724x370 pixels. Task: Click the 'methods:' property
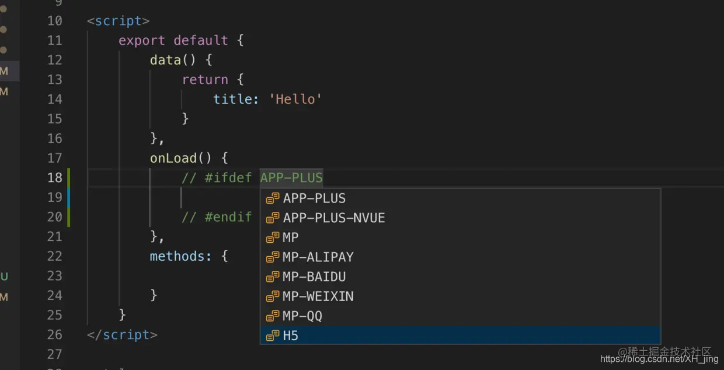tap(180, 256)
